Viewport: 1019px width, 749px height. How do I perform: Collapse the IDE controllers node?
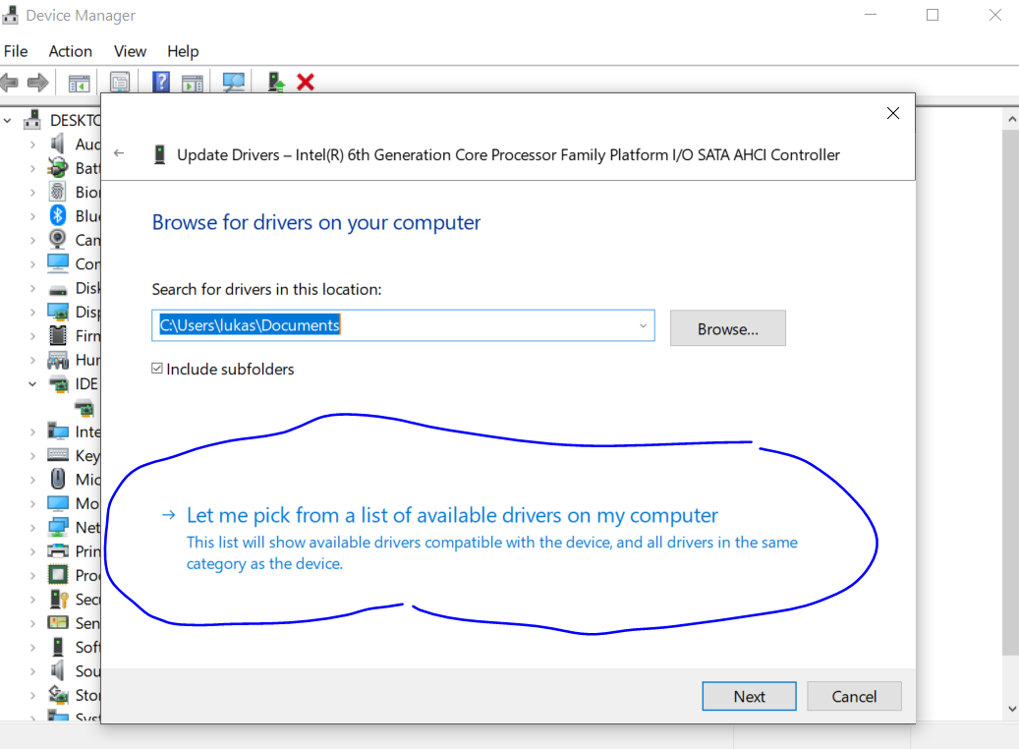click(x=32, y=383)
